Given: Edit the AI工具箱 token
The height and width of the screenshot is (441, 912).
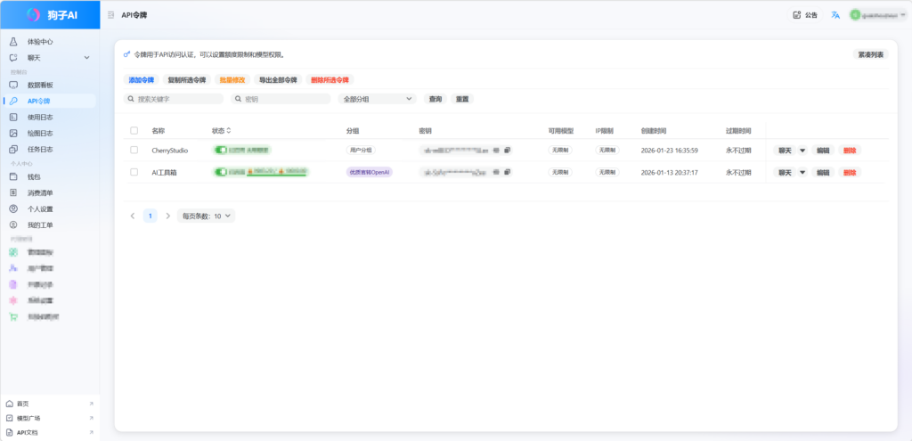Looking at the screenshot, I should click(x=822, y=172).
